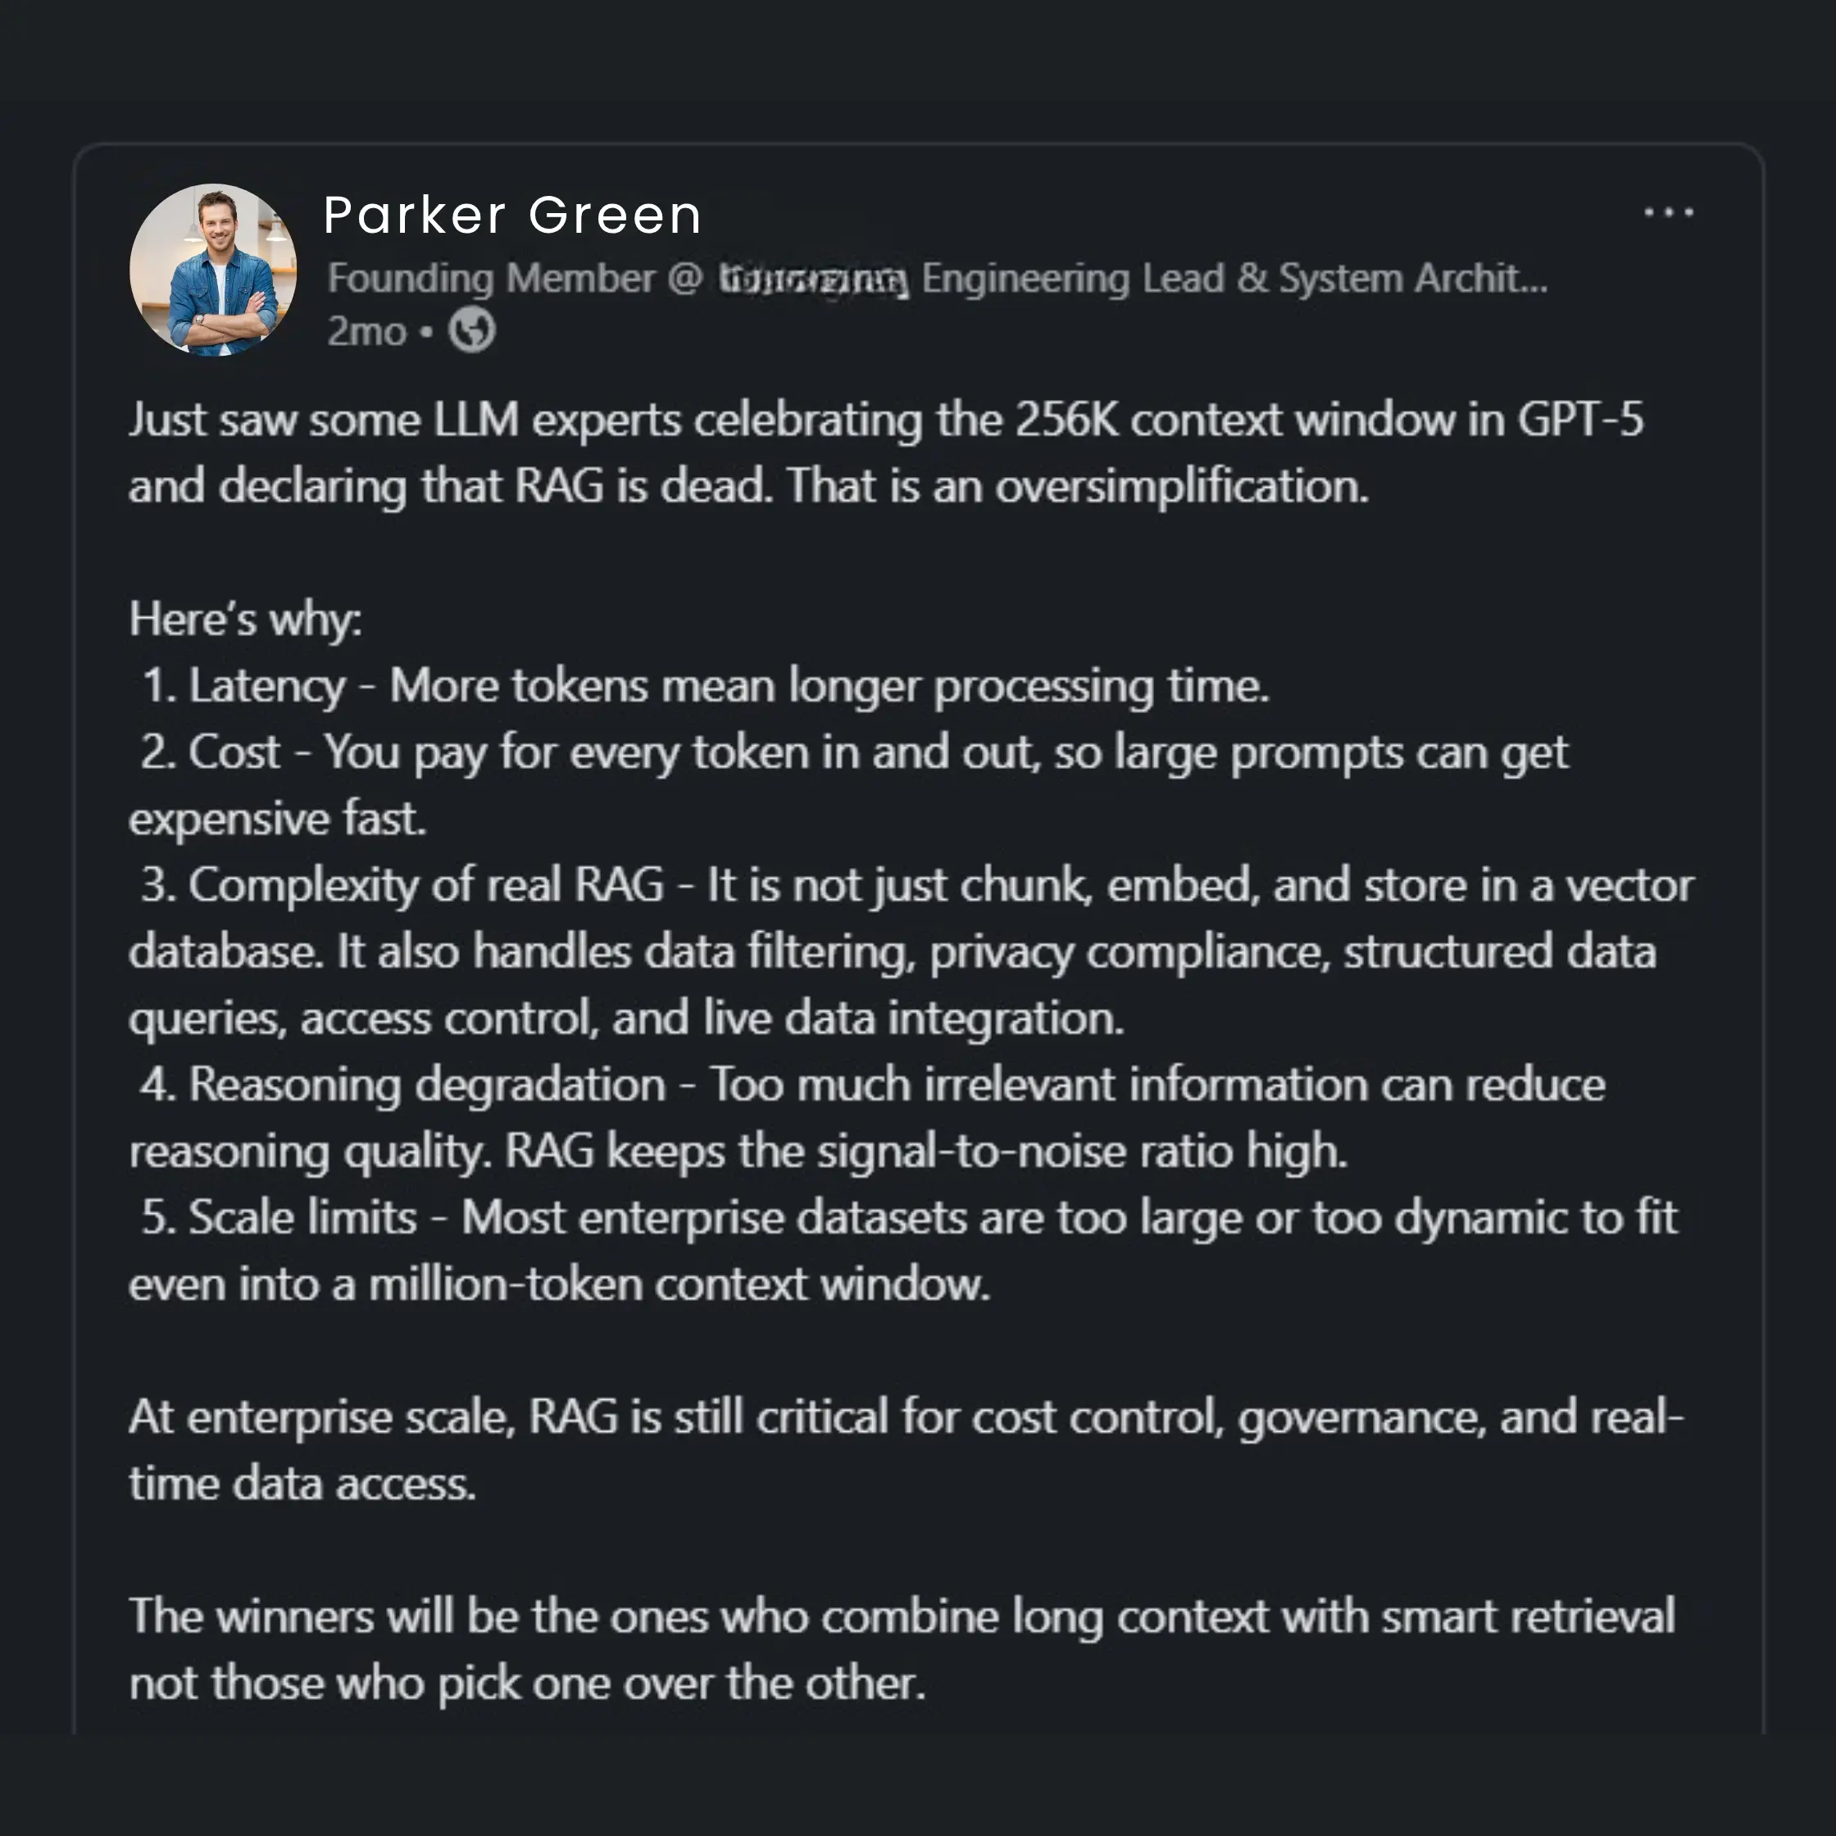
Task: Click the author name Parker Green
Action: 512,215
